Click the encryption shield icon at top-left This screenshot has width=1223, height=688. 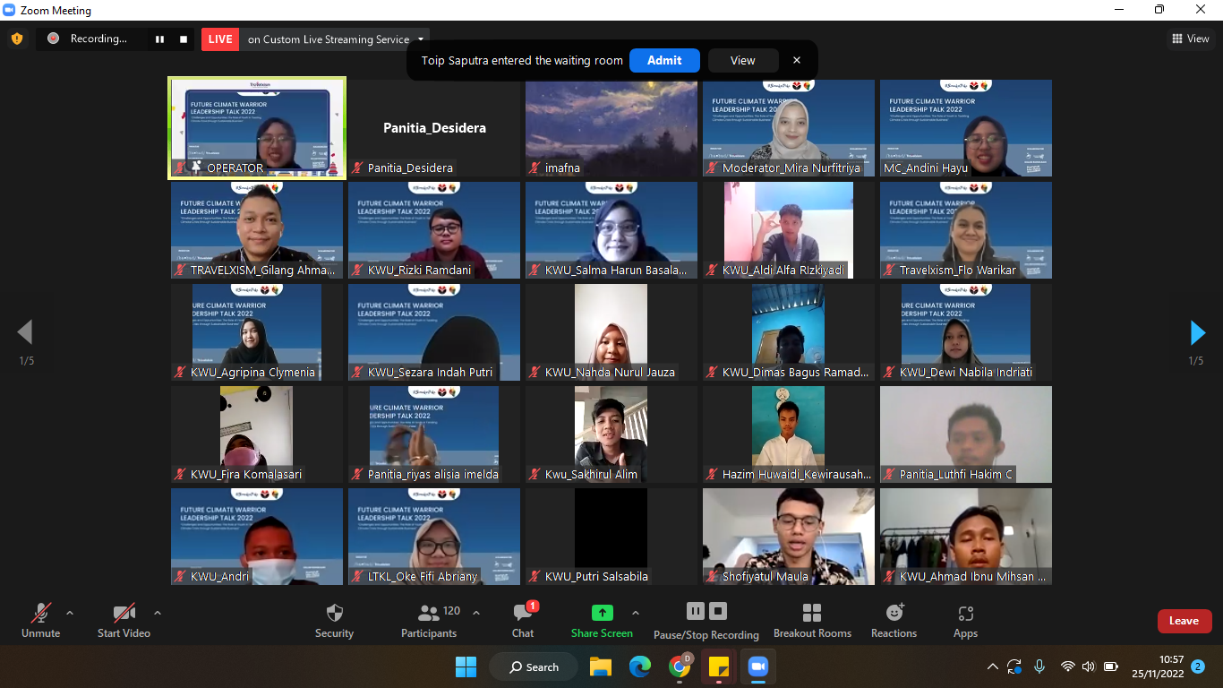point(16,39)
